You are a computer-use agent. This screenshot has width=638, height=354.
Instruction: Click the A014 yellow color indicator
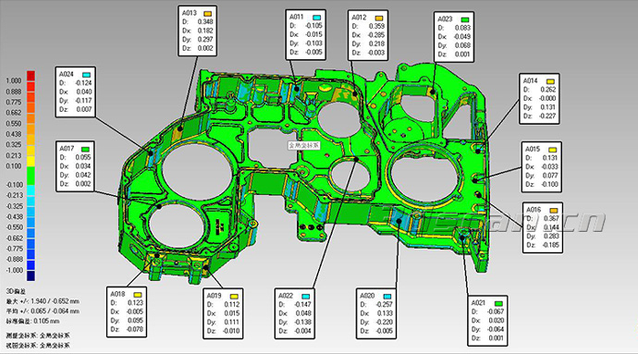click(550, 81)
